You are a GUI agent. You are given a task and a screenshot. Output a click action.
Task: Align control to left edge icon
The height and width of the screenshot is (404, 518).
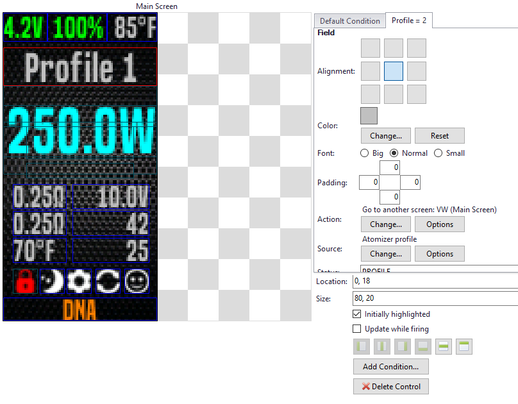pos(362,347)
